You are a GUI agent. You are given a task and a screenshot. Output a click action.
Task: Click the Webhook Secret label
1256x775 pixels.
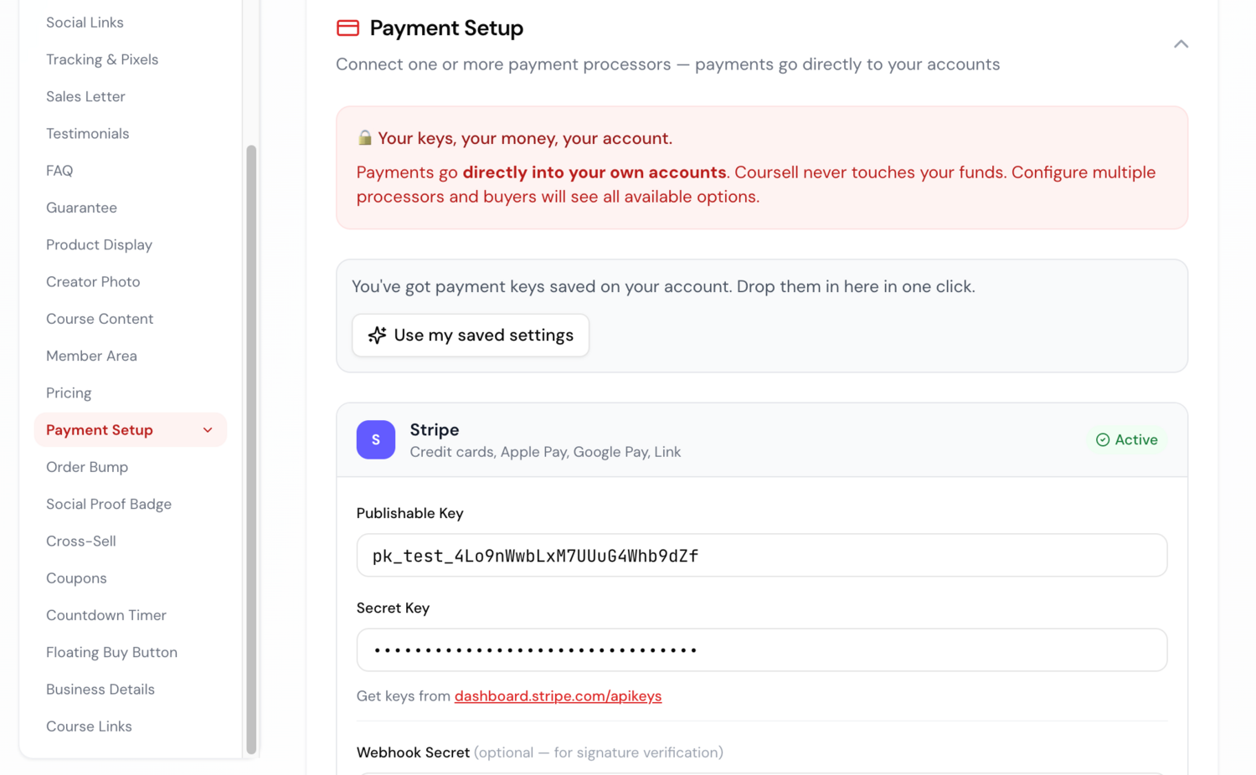(413, 752)
